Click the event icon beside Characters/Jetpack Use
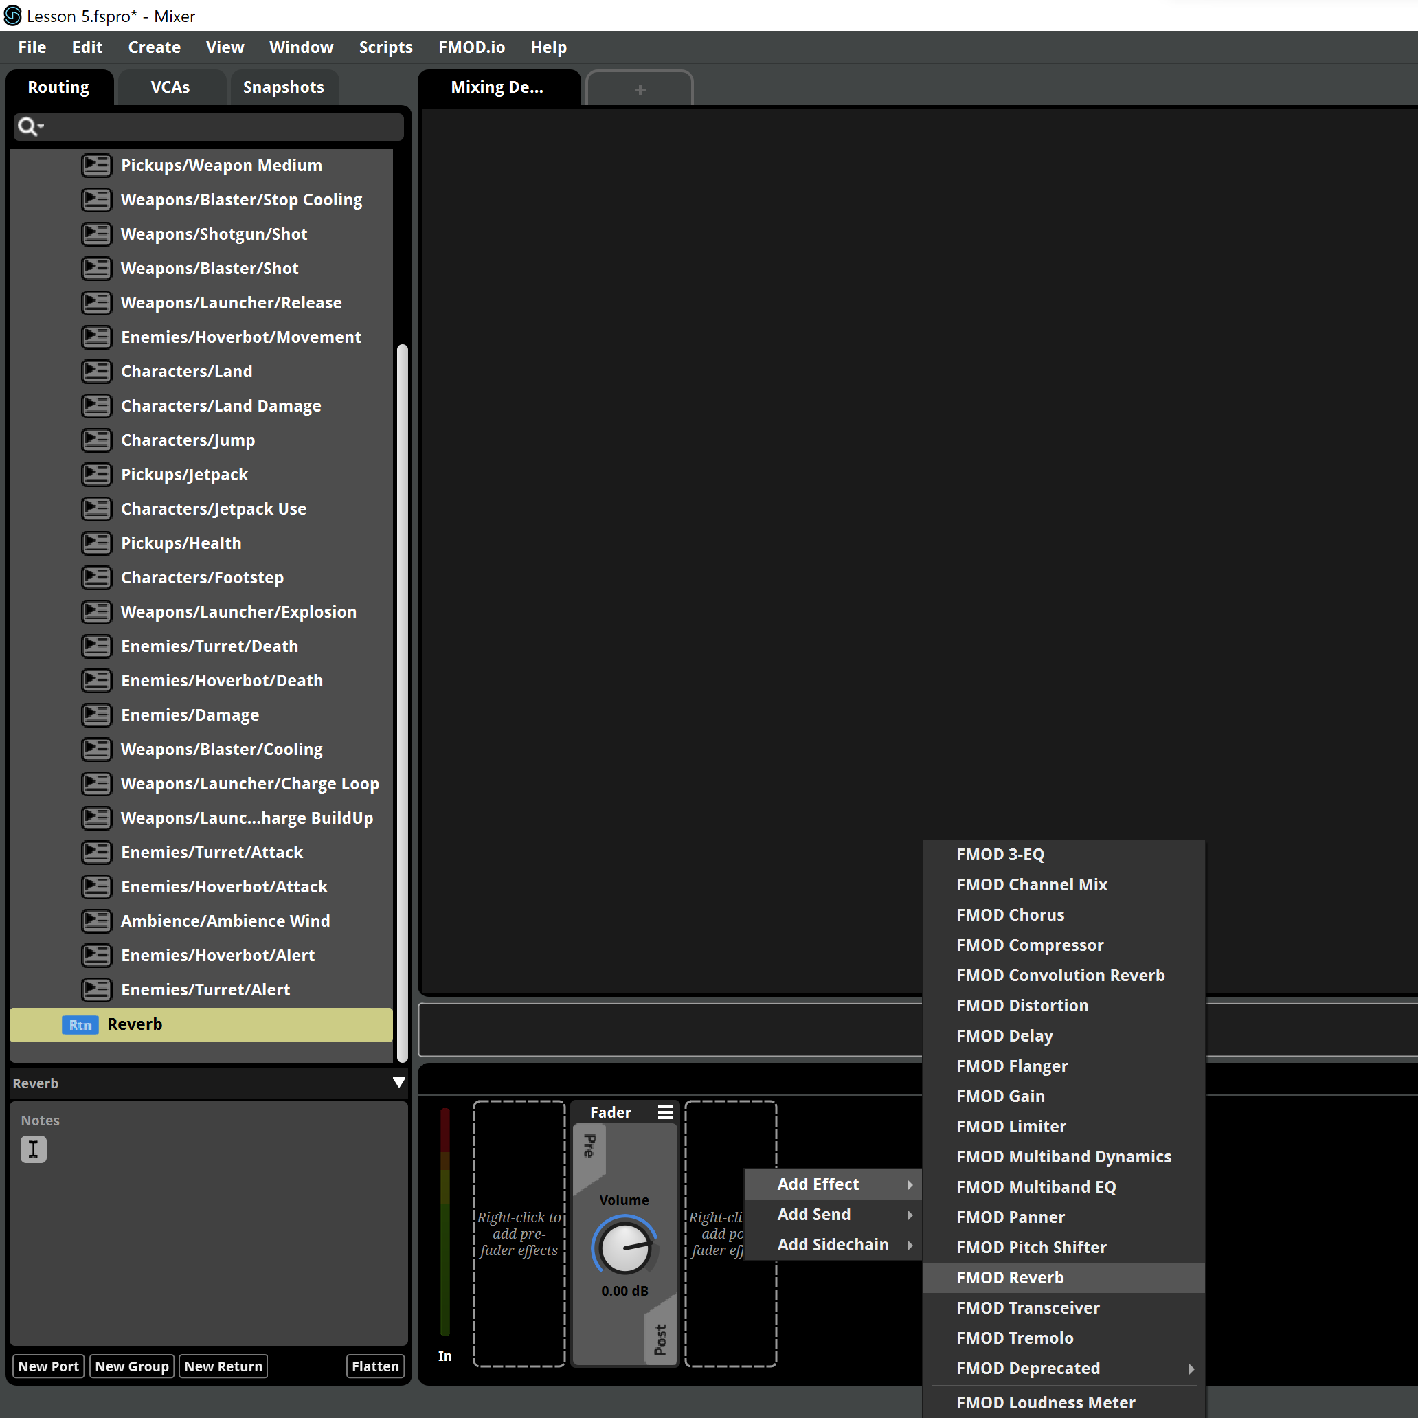Screen dimensions: 1418x1418 (x=96, y=508)
